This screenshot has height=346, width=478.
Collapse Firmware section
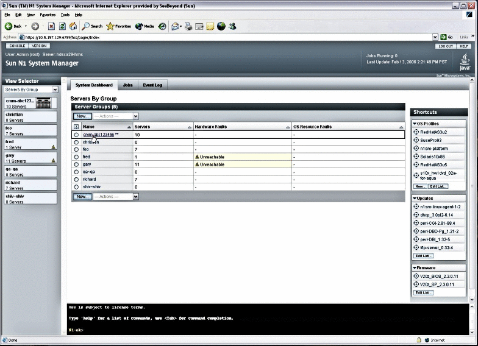point(415,268)
